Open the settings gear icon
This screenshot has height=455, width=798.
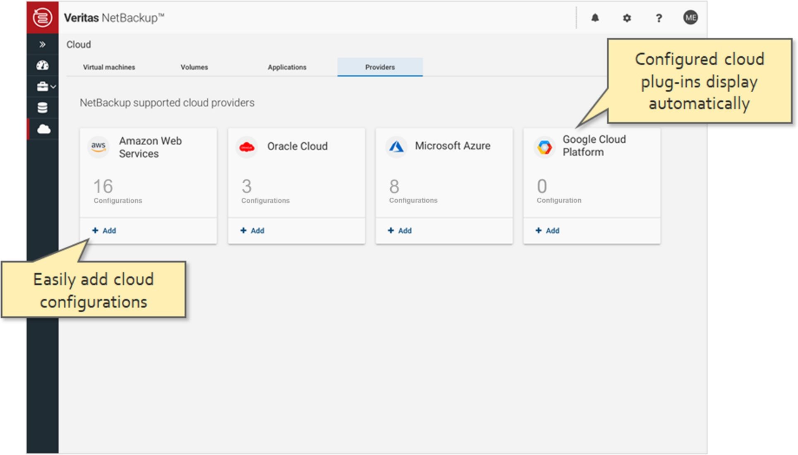[x=627, y=18]
